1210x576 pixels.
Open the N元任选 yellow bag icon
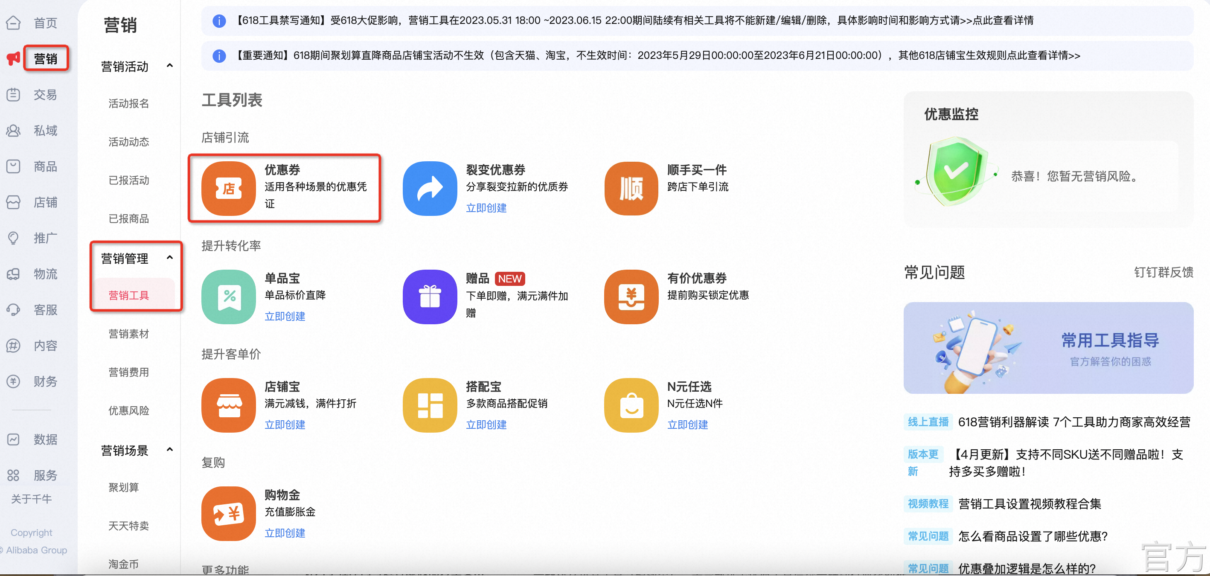click(631, 405)
